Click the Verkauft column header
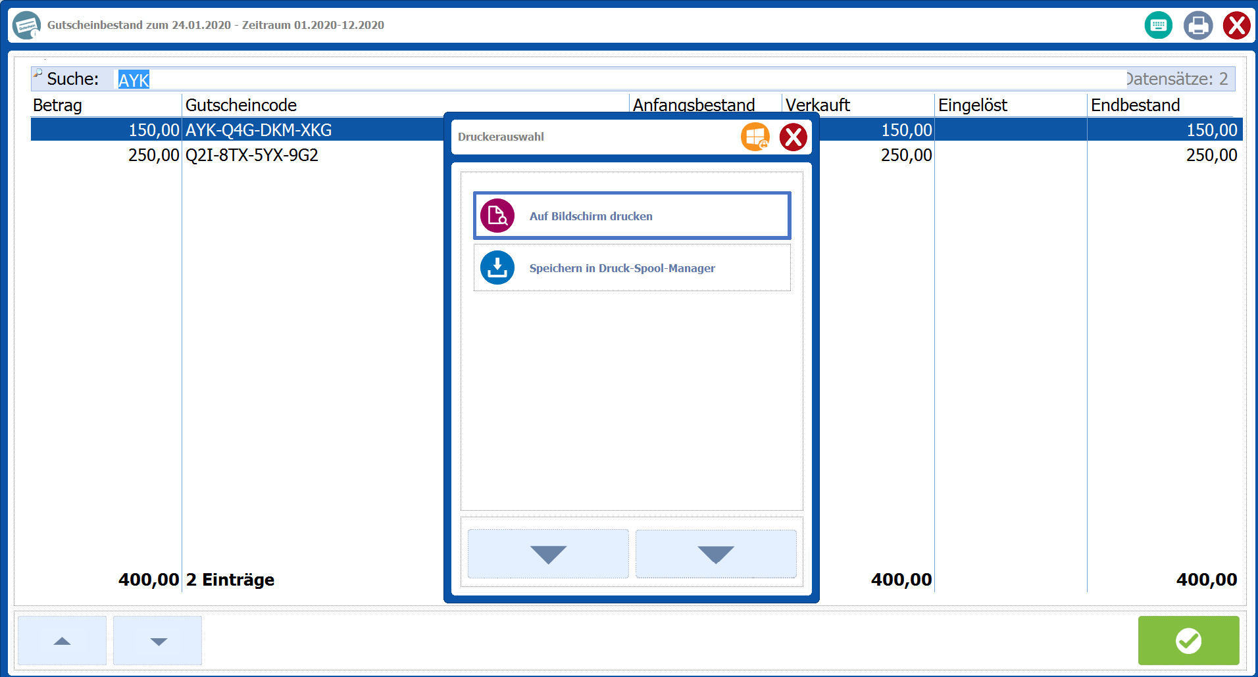Screen dimensions: 1258x677 pos(818,105)
